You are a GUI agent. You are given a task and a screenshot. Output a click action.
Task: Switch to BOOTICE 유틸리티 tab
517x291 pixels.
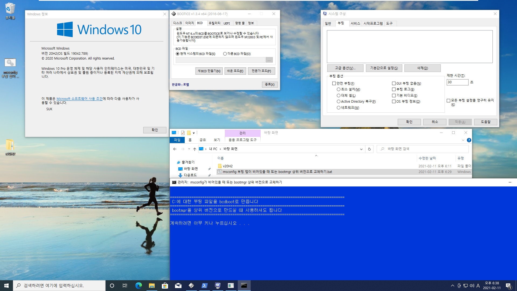pos(214,23)
